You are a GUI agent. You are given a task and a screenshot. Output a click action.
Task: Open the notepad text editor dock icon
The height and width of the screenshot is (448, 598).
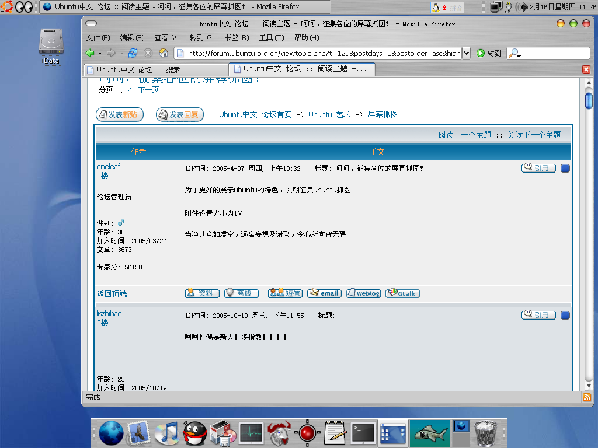pyautogui.click(x=335, y=433)
